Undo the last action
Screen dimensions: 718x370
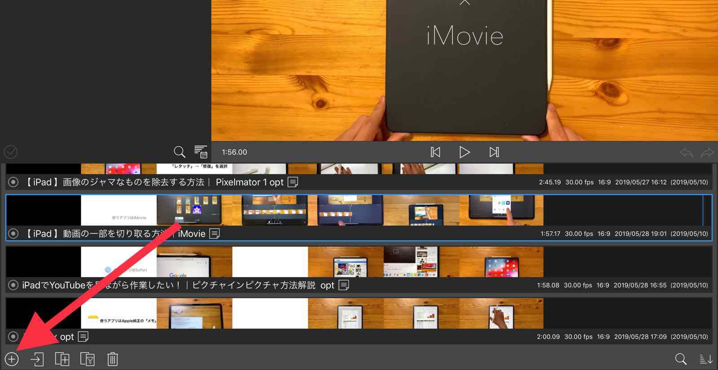pos(686,153)
